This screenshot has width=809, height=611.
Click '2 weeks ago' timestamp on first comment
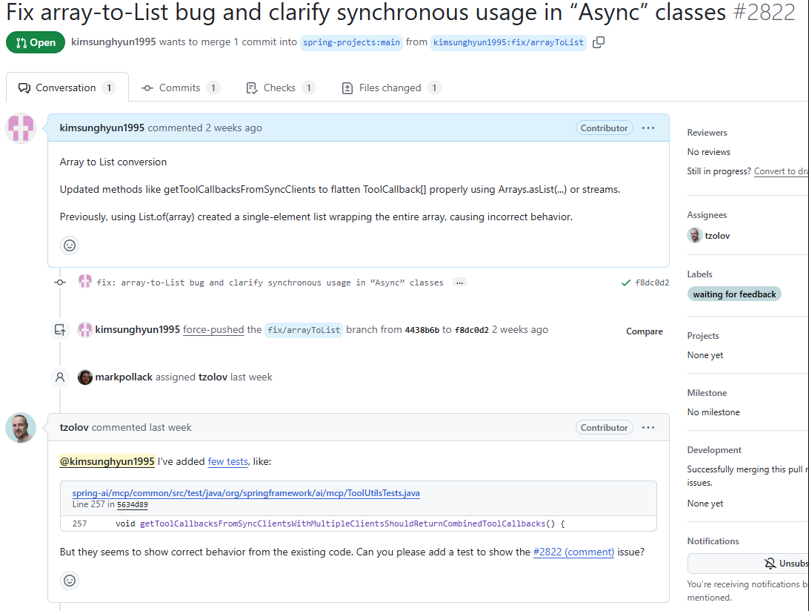pos(233,128)
